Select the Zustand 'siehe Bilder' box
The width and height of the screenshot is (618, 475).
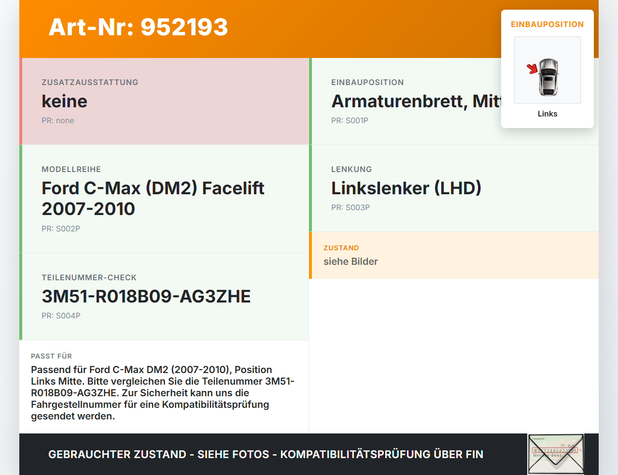point(454,255)
